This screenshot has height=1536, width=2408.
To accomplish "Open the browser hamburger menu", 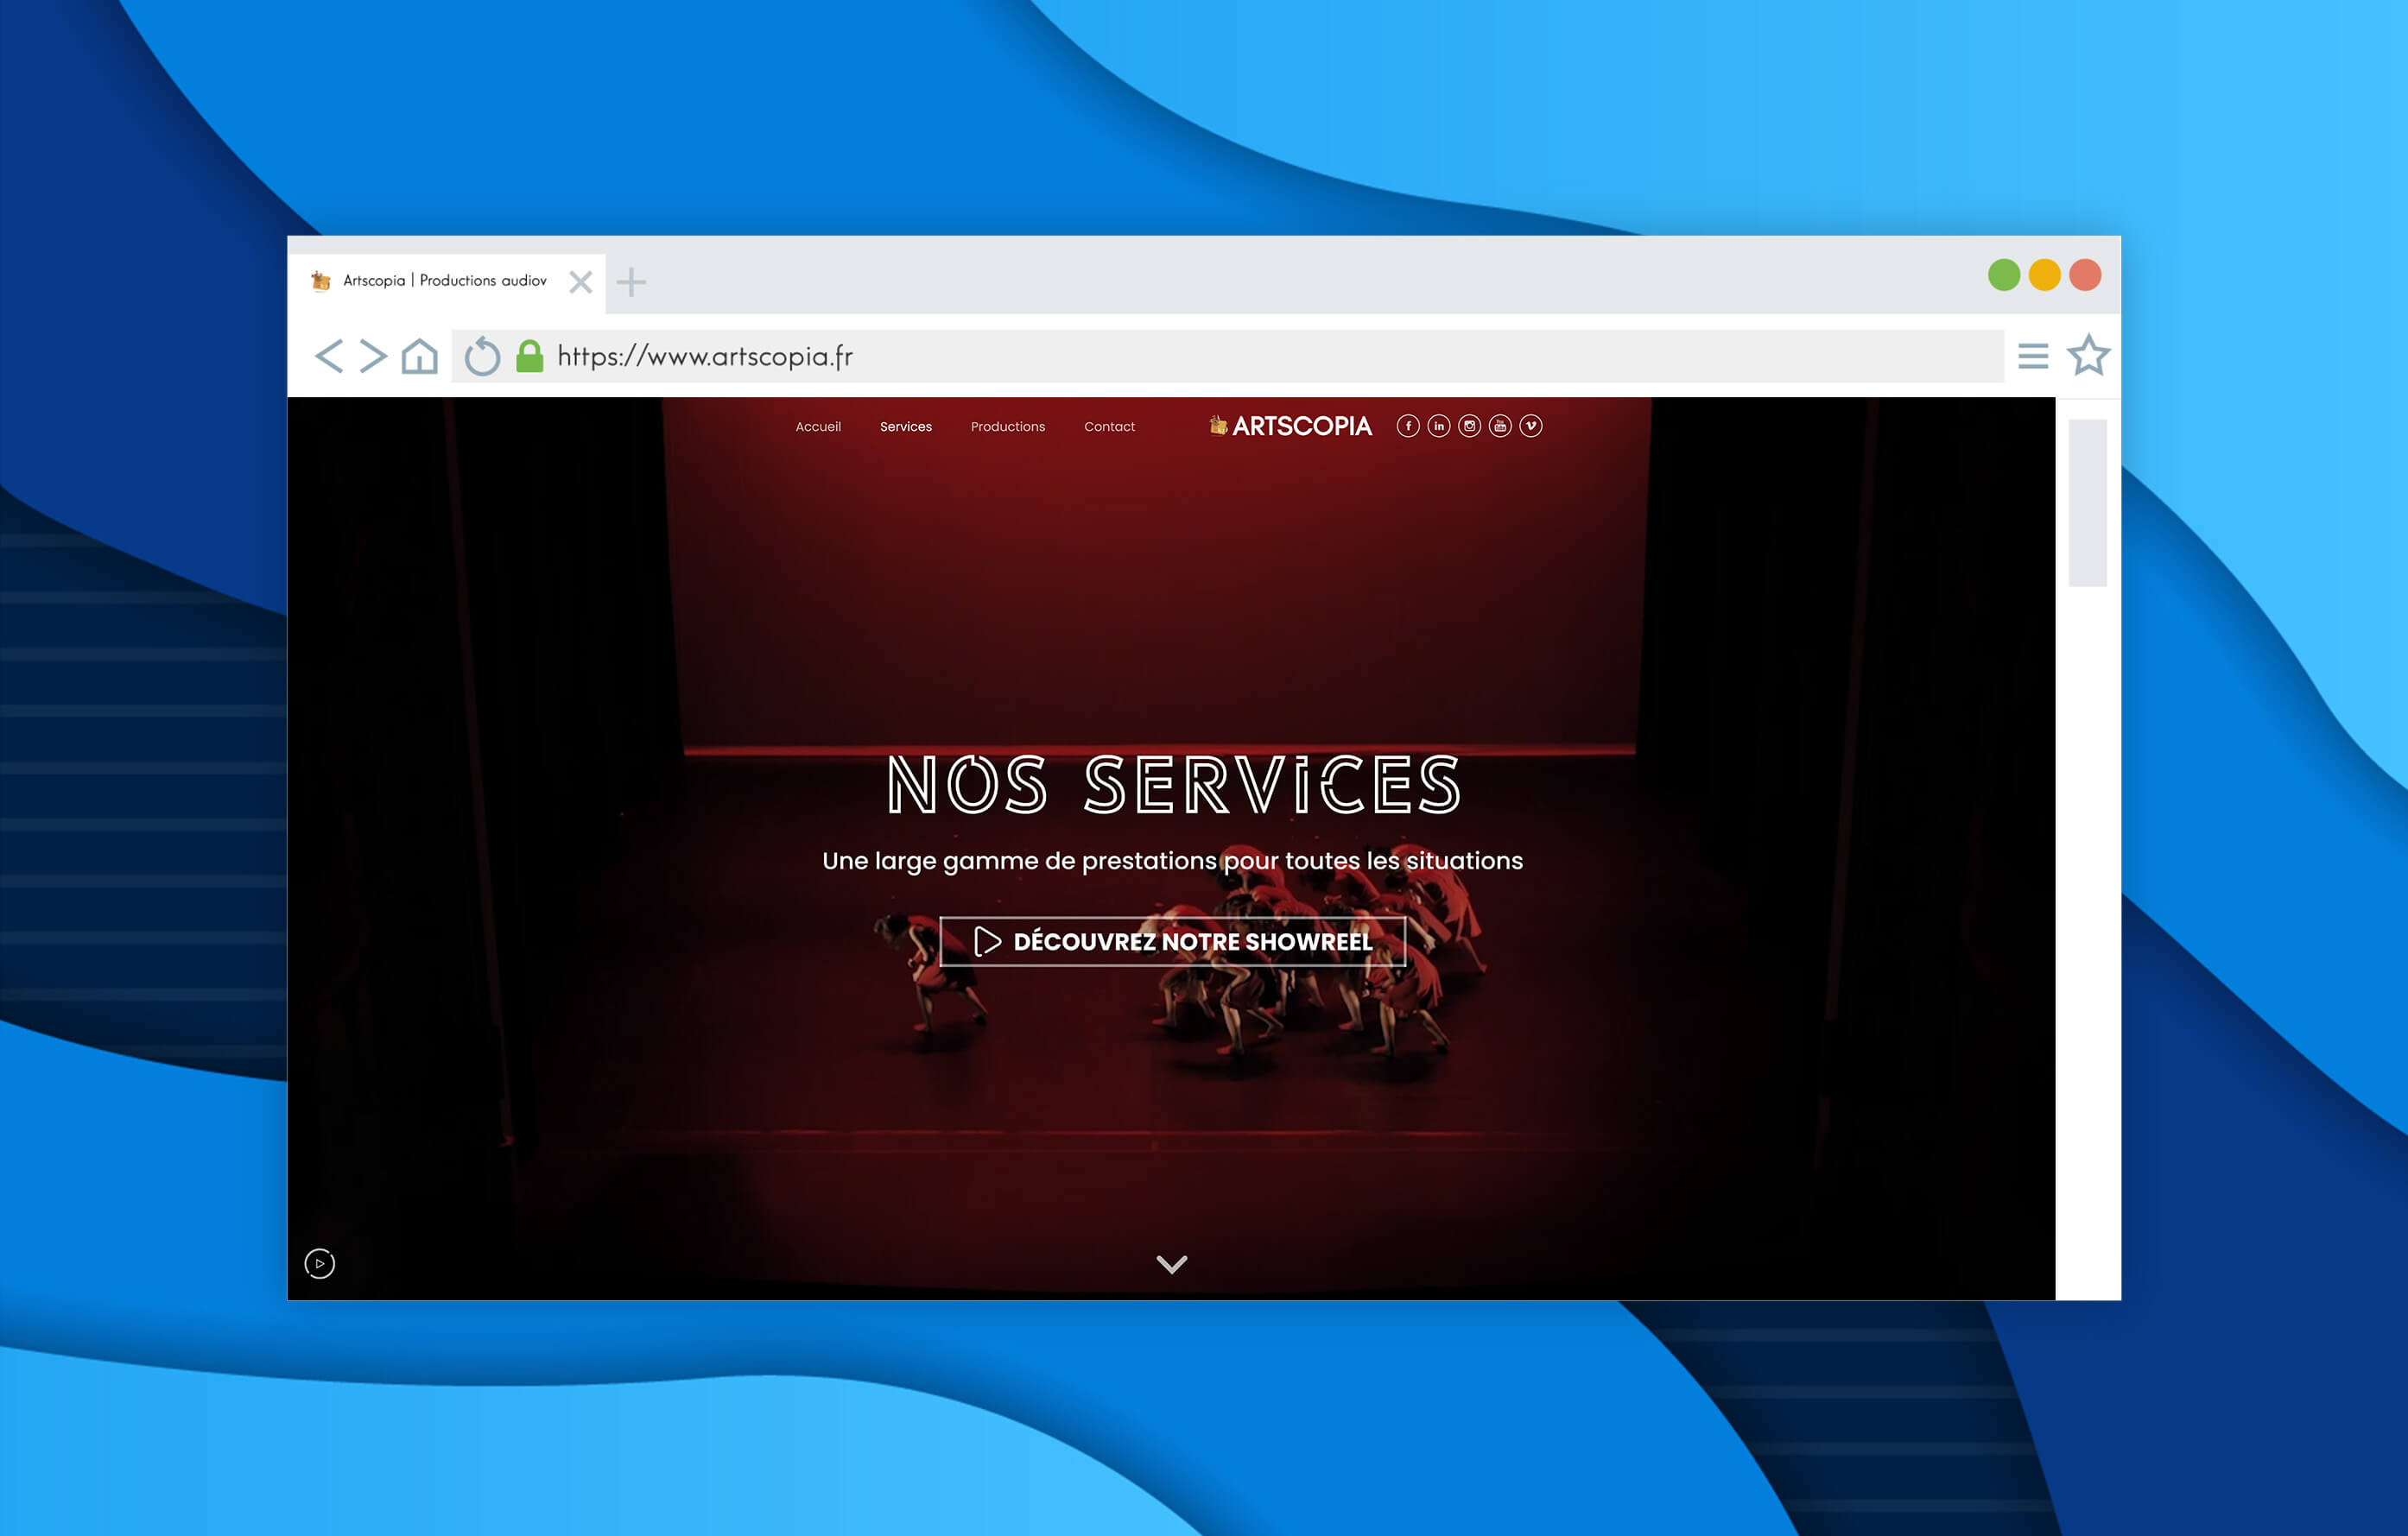I will coord(2033,356).
